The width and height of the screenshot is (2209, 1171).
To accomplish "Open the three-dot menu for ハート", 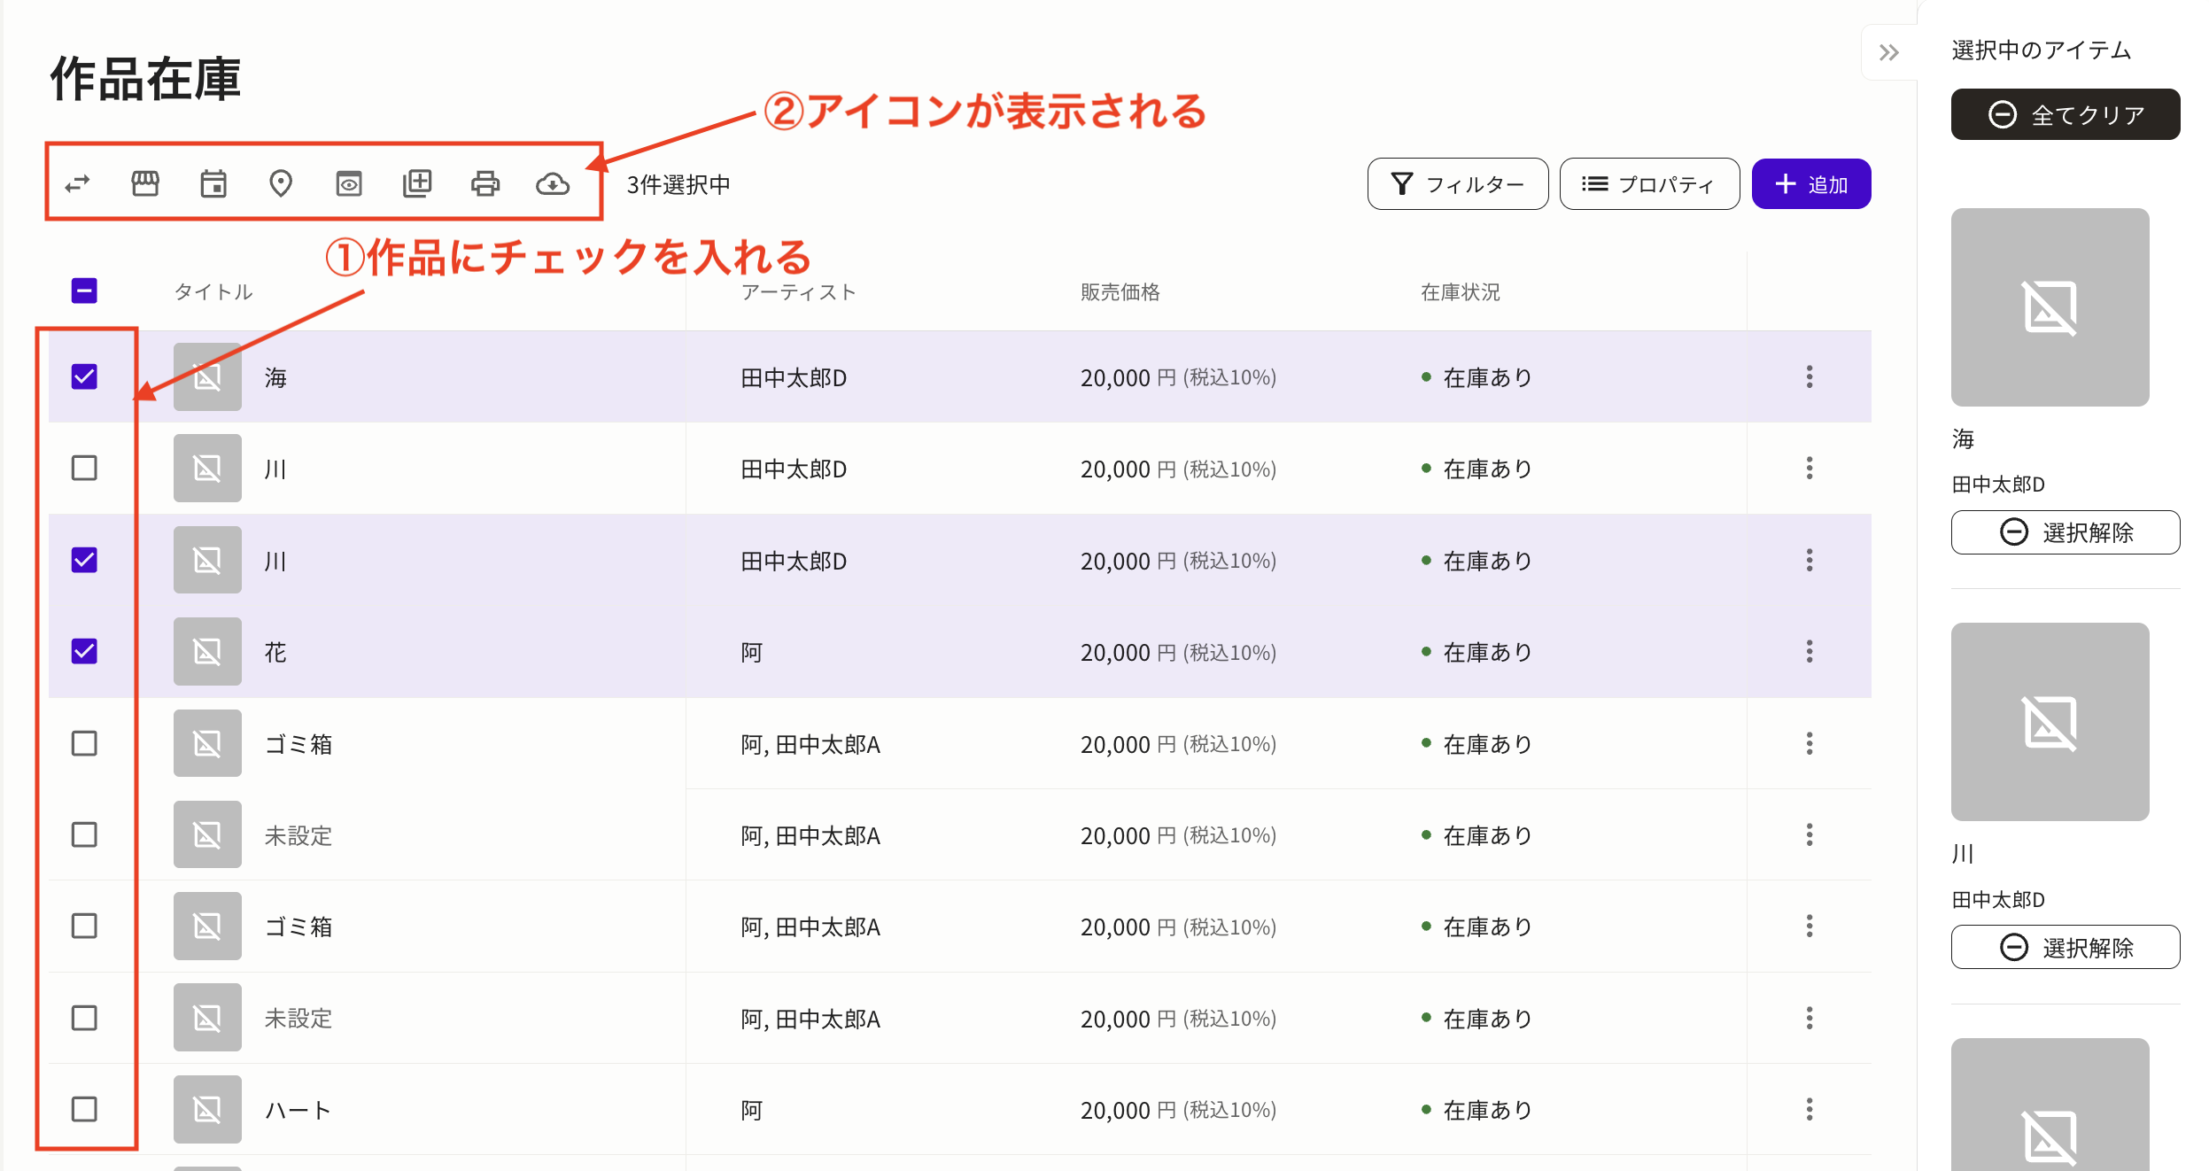I will pyautogui.click(x=1809, y=1109).
